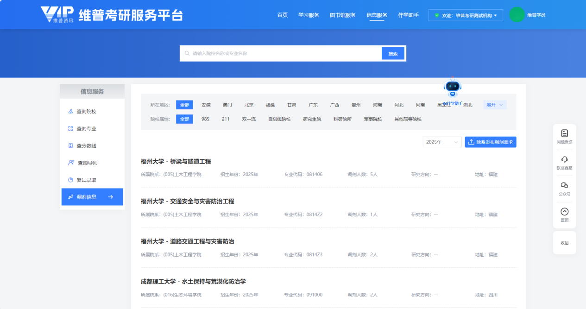The height and width of the screenshot is (309, 586).
Task: Open the 2025年 year dropdown
Action: click(x=442, y=142)
